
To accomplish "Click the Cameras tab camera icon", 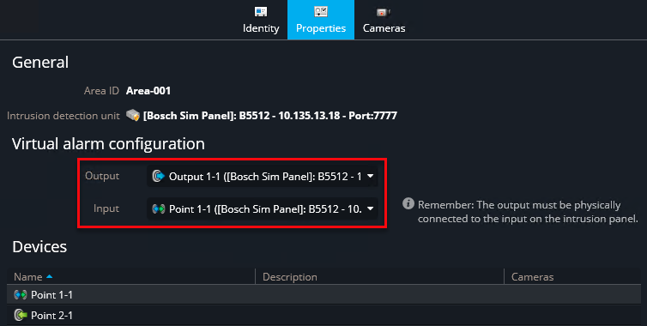I will (384, 12).
